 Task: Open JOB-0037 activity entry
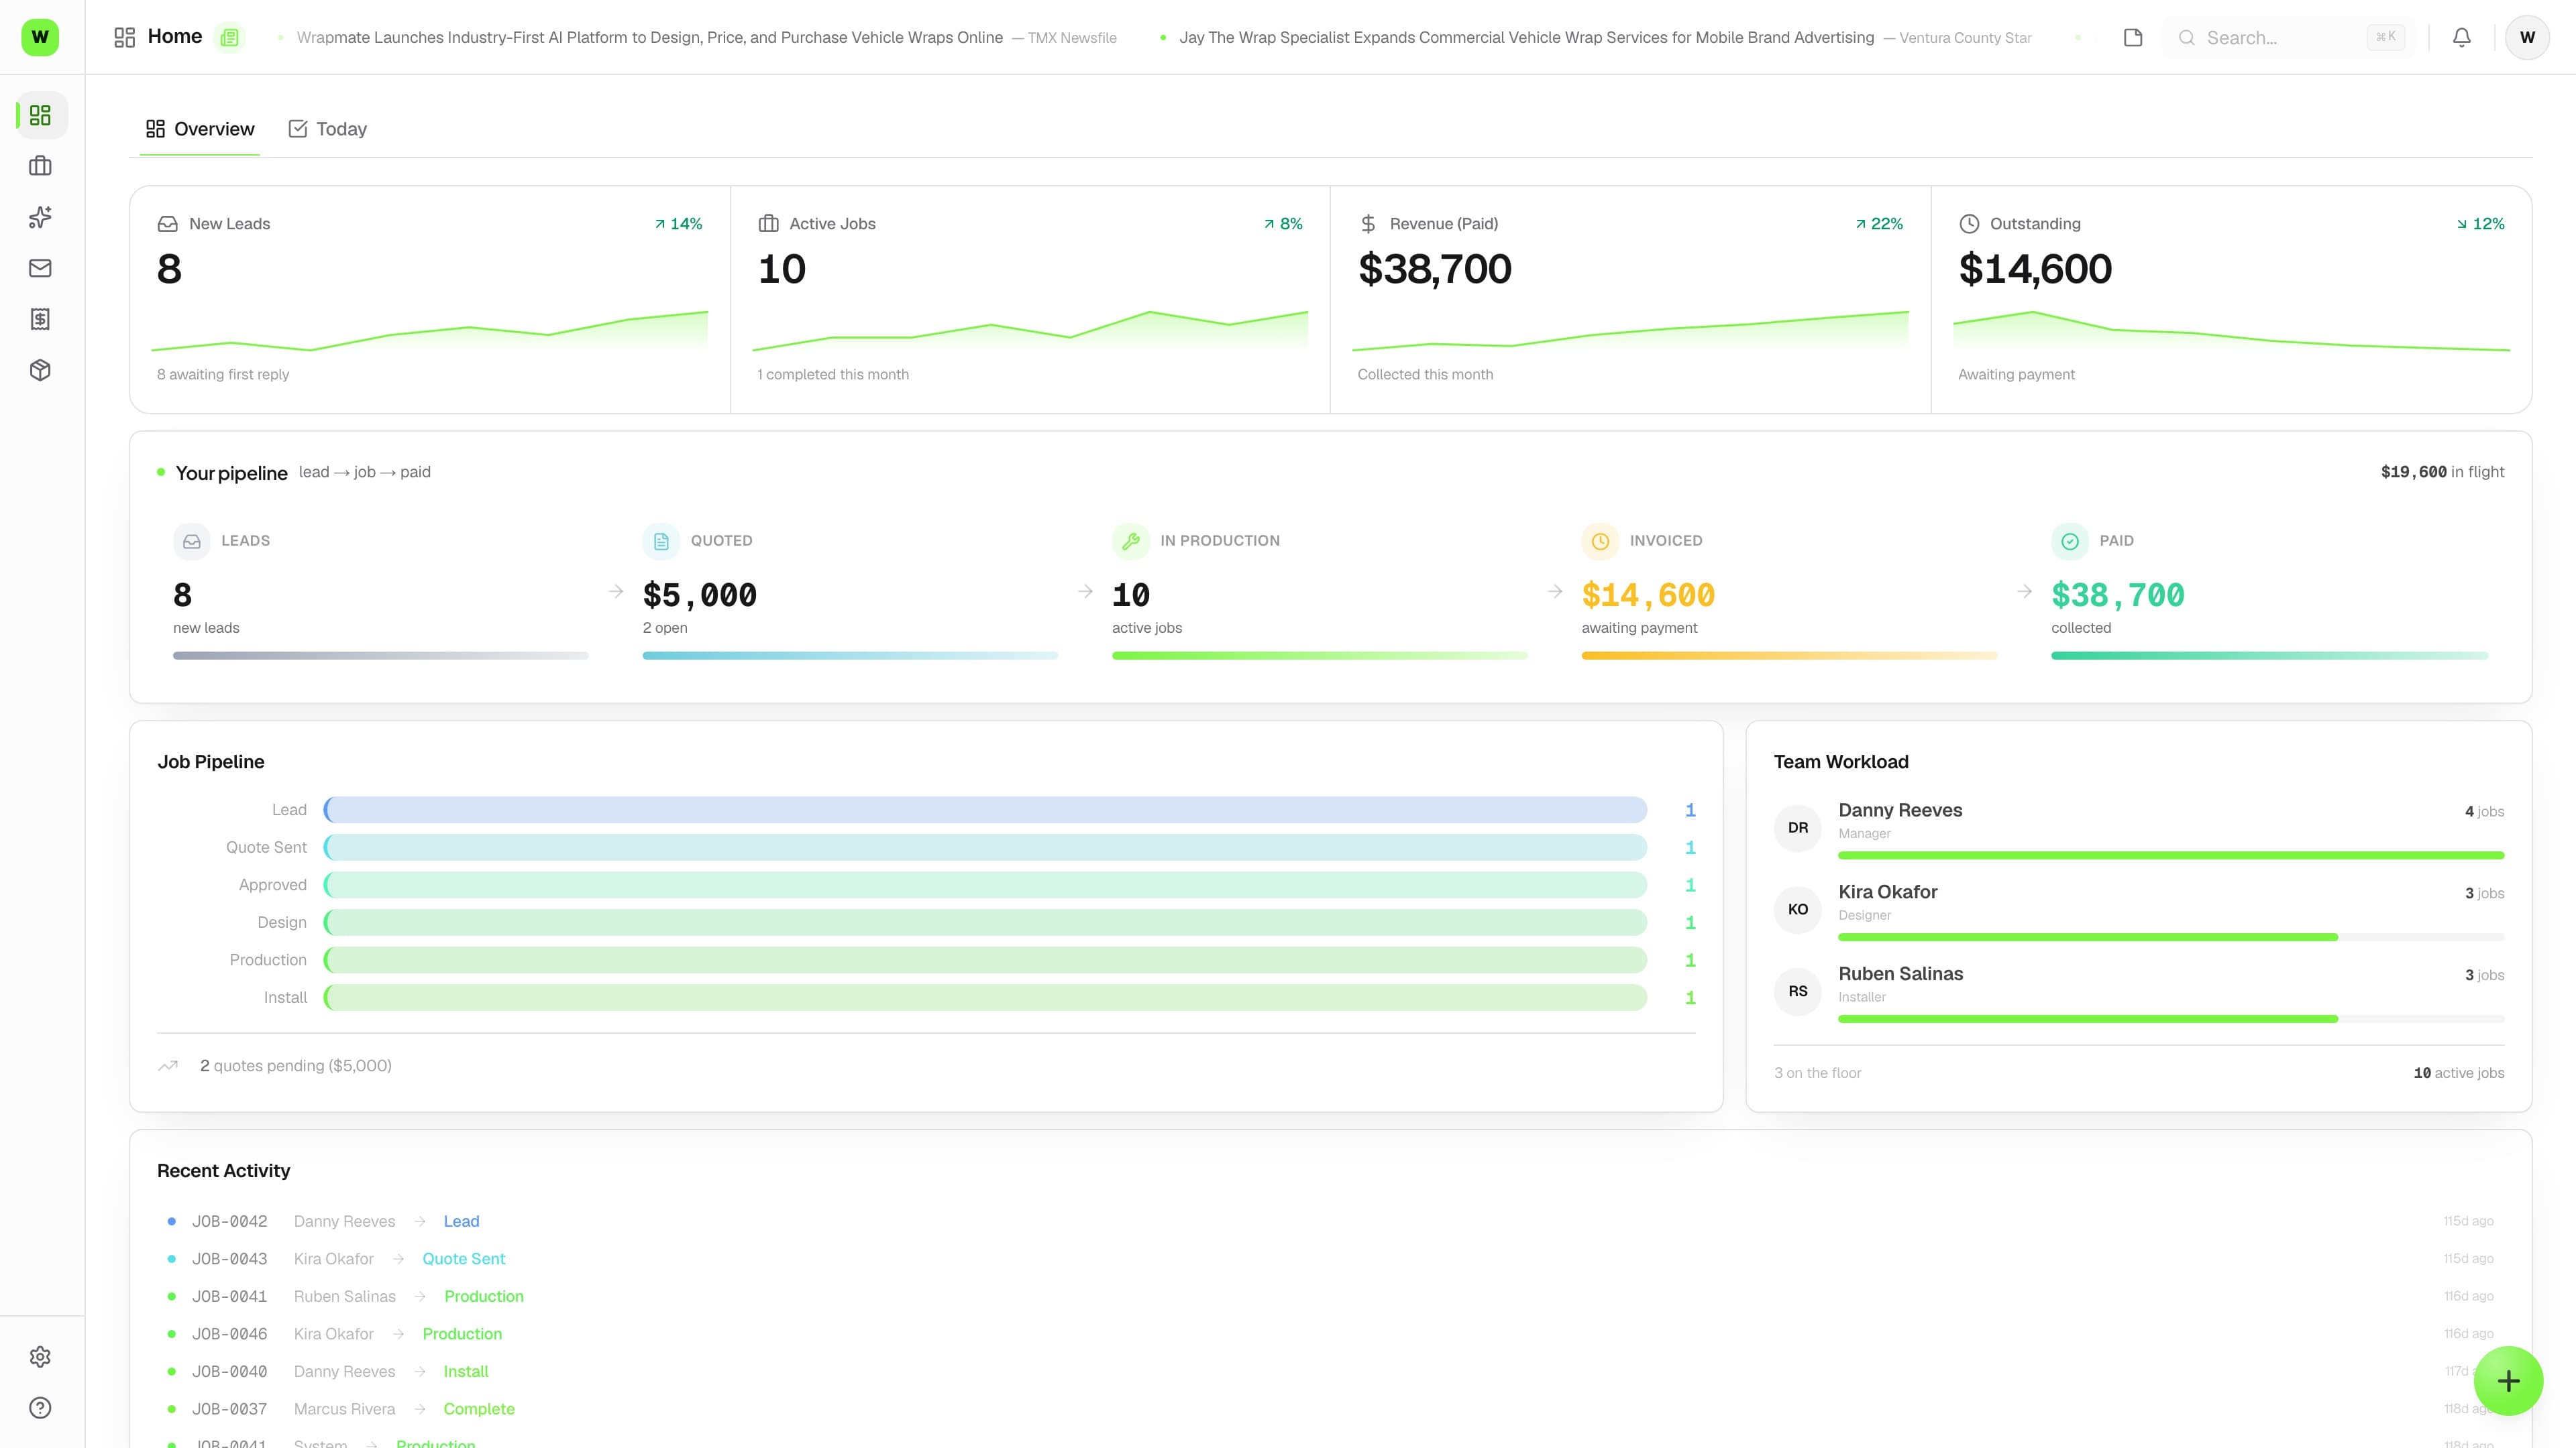(x=1331, y=1409)
